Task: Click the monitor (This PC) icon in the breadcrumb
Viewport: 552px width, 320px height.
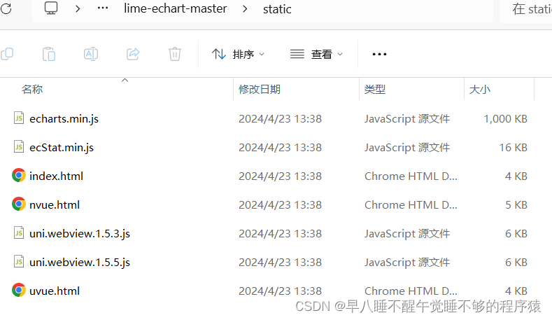Action: pos(51,8)
